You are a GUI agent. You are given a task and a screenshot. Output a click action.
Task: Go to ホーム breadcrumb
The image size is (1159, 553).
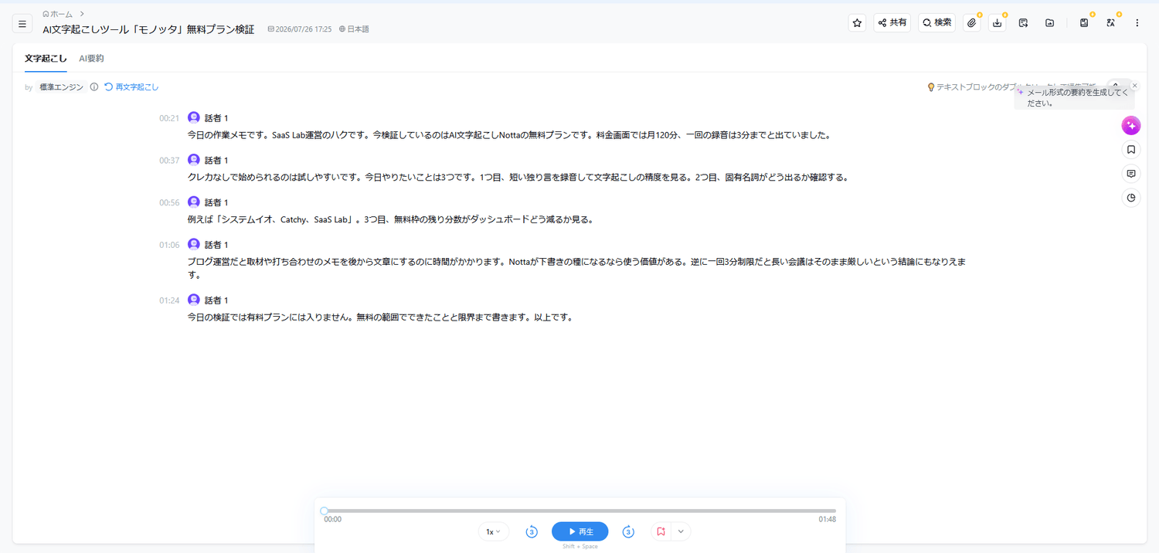point(57,14)
